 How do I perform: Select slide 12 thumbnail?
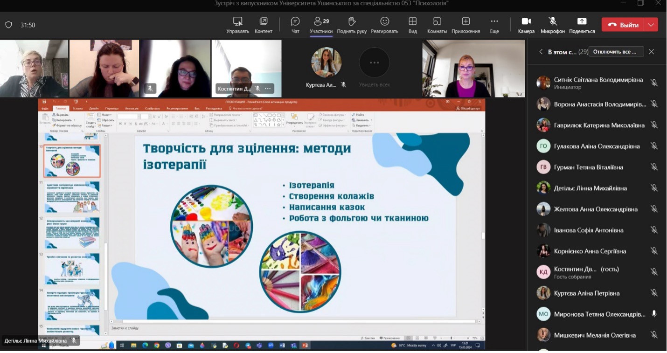(72, 233)
